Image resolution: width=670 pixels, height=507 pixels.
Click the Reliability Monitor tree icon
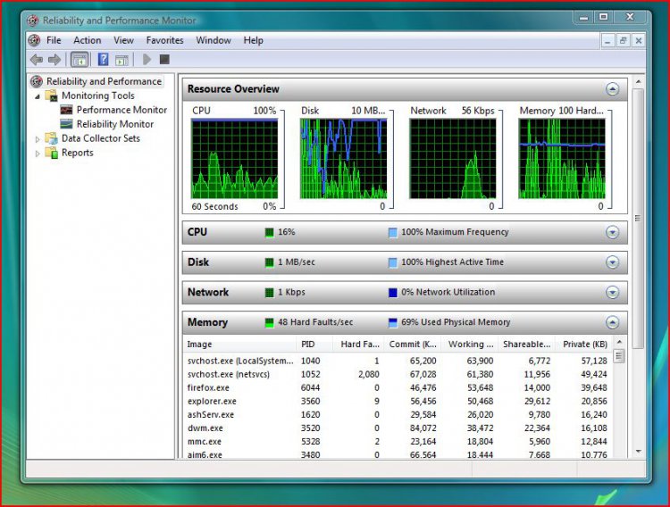coord(66,124)
